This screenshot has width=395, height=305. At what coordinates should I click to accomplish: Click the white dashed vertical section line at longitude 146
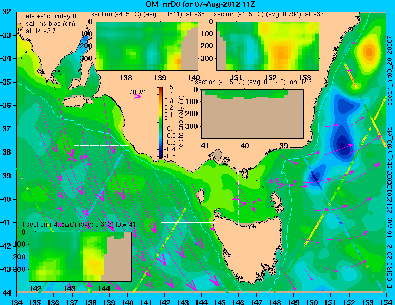tap(238, 195)
